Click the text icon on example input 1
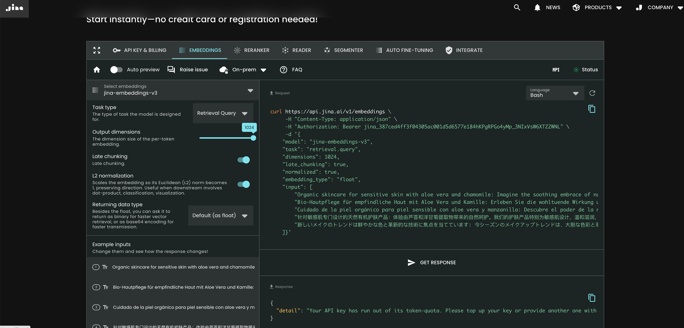Viewport: 684px width, 328px height. [x=105, y=267]
